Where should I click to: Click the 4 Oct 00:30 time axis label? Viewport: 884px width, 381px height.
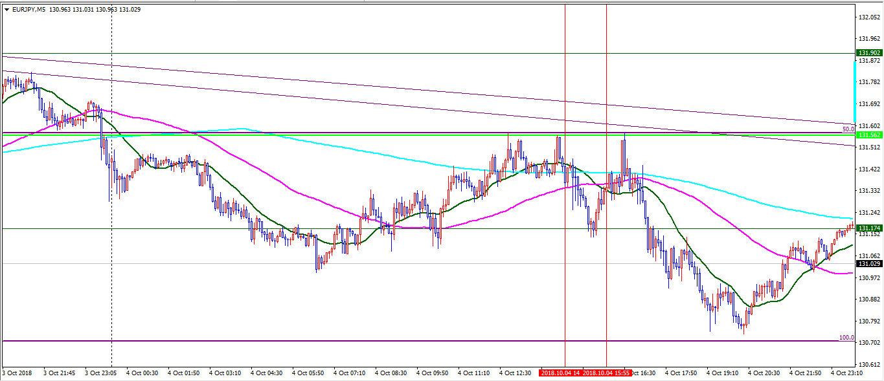coord(142,373)
